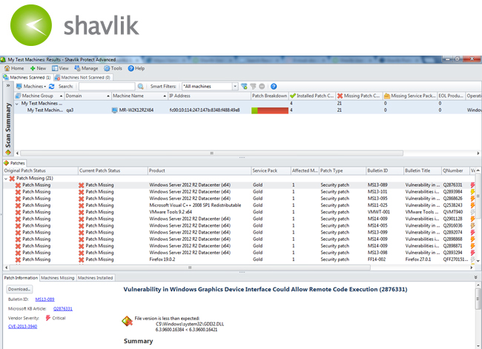Sort by Missing Patch Count column
482x349 pixels.
point(359,96)
